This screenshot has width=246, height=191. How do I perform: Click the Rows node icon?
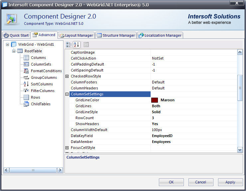(26, 97)
